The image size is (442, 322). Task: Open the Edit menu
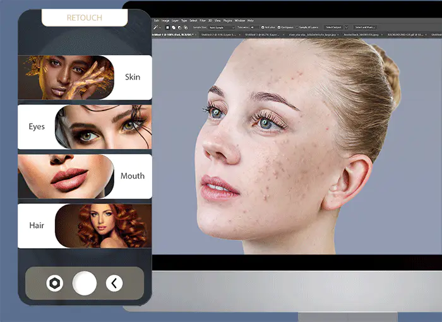(x=157, y=21)
